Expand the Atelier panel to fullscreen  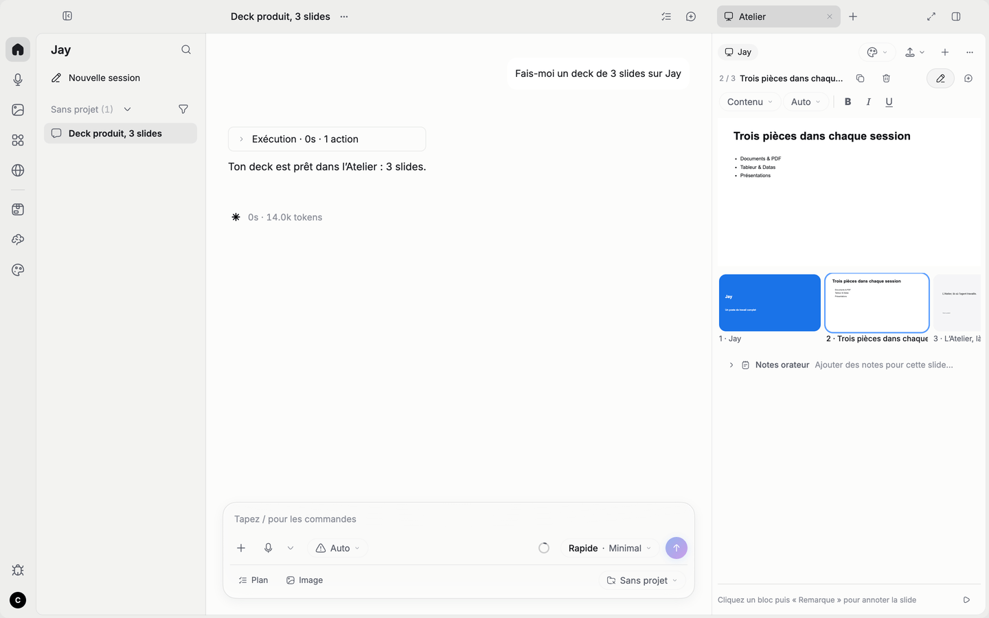point(931,16)
